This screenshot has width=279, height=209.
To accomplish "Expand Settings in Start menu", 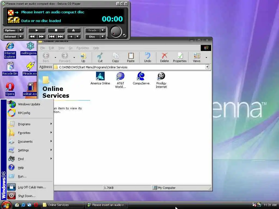I will coord(30,150).
